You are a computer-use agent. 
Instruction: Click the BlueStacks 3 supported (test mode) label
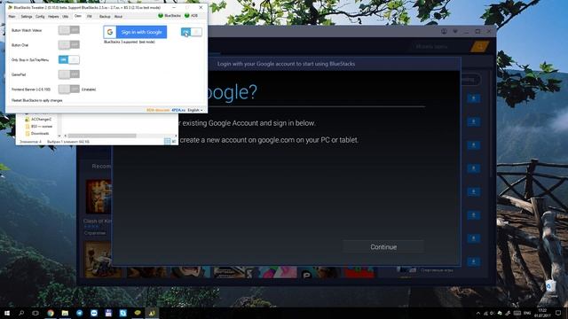(x=130, y=42)
